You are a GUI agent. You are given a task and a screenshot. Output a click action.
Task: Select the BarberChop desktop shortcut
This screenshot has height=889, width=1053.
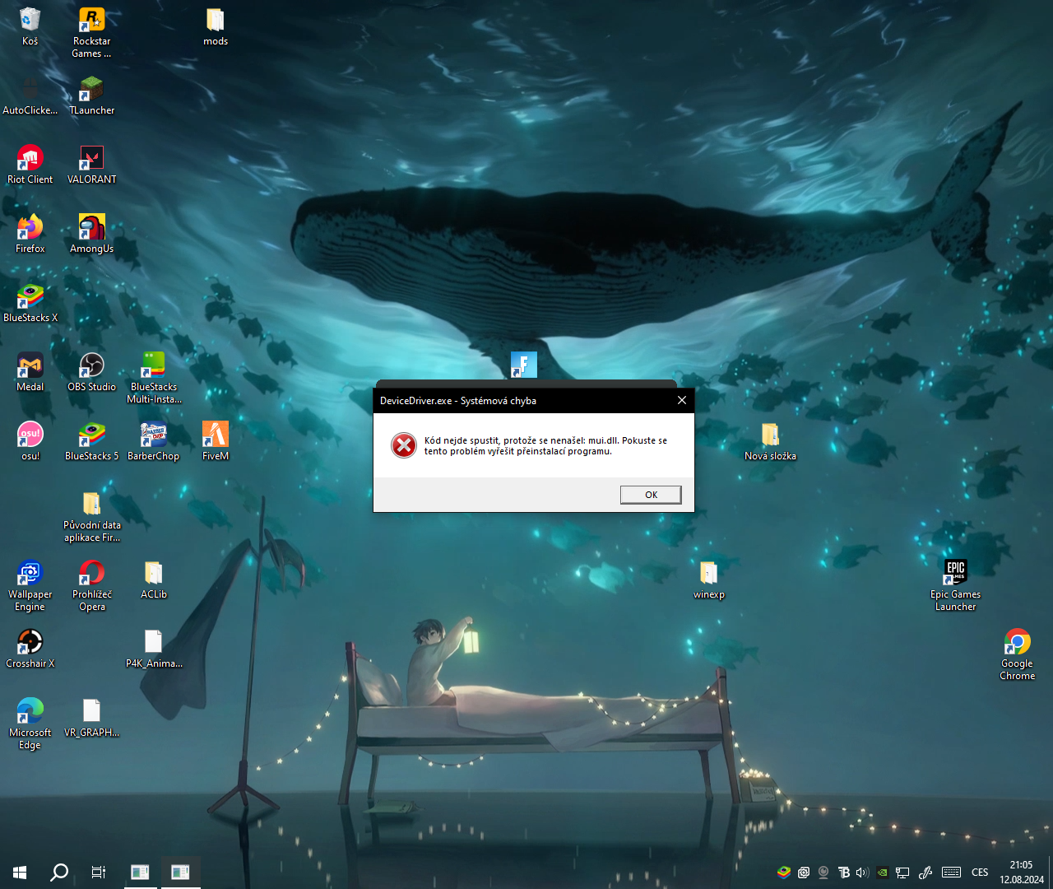(x=154, y=441)
